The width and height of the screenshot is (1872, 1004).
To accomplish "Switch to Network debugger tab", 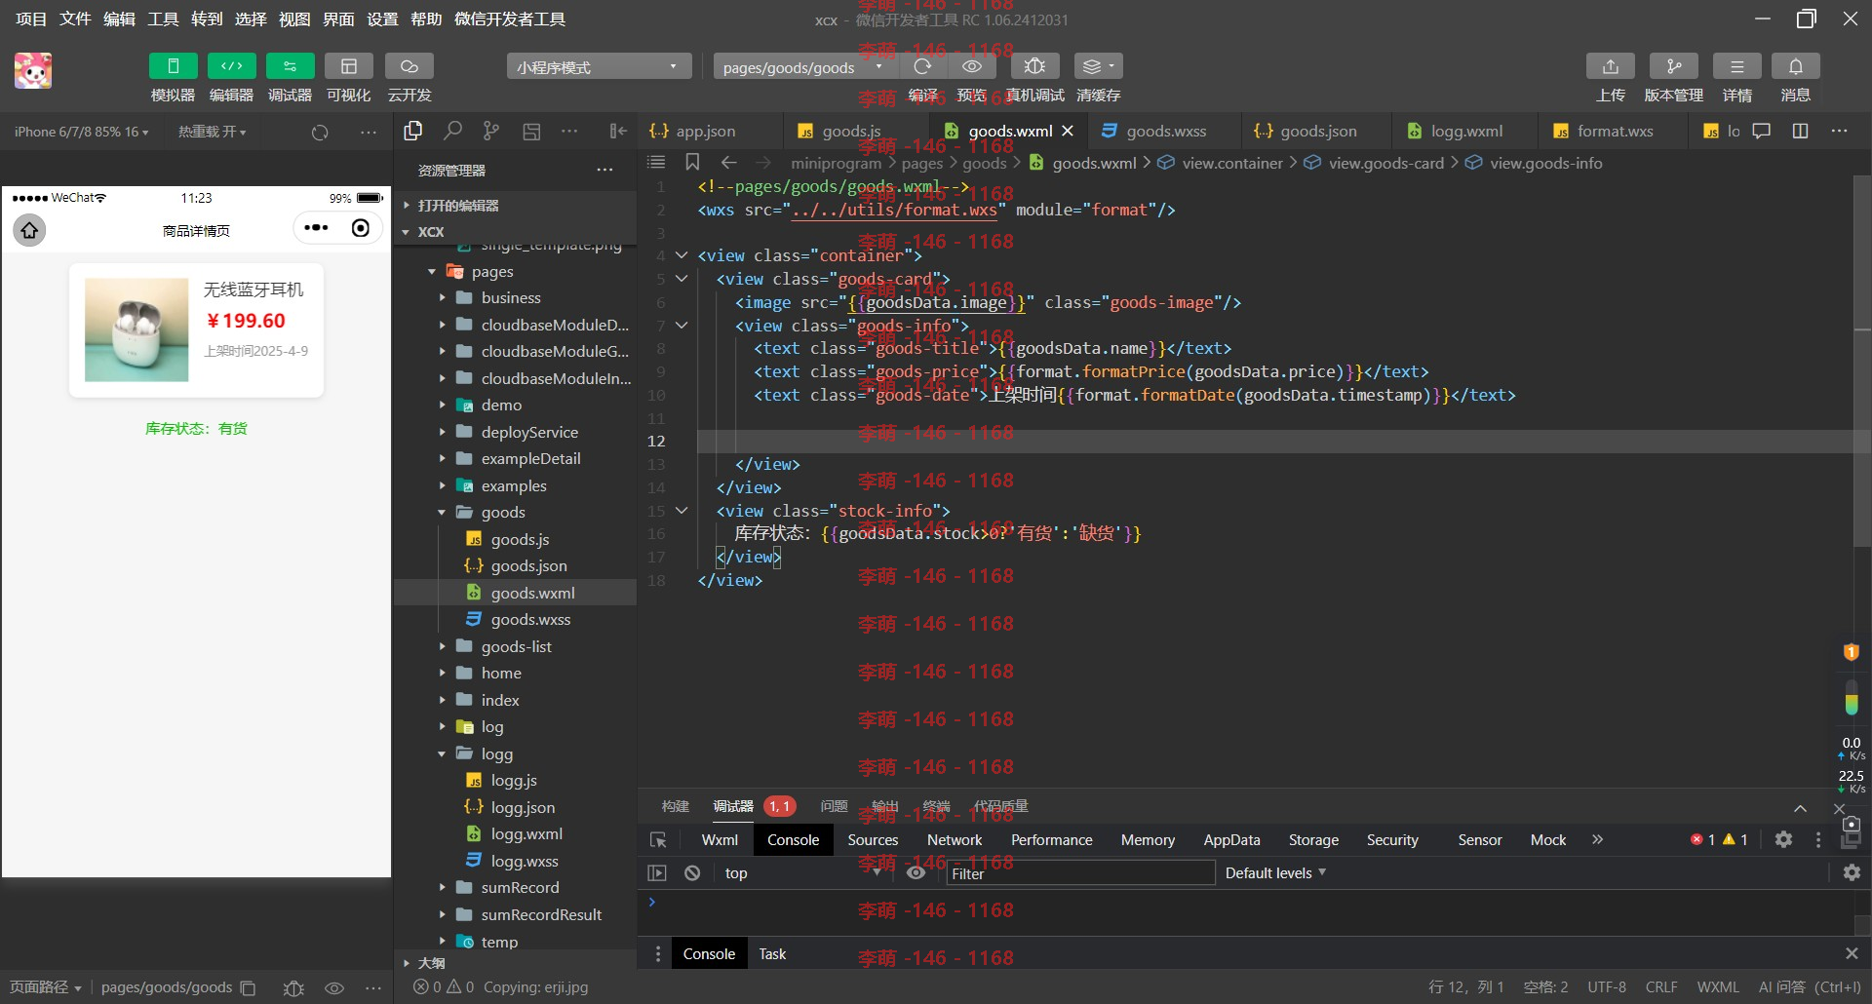I will (x=955, y=840).
